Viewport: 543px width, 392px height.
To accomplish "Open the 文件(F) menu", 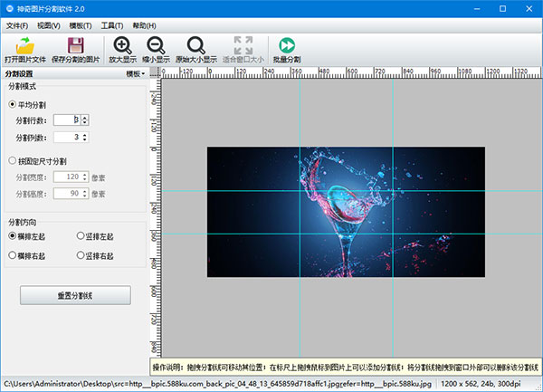I will click(x=17, y=24).
